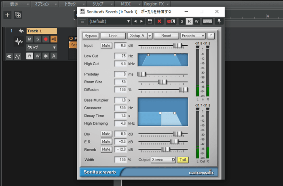Click the Input level slider
This screenshot has height=186, width=283.
tap(177, 46)
